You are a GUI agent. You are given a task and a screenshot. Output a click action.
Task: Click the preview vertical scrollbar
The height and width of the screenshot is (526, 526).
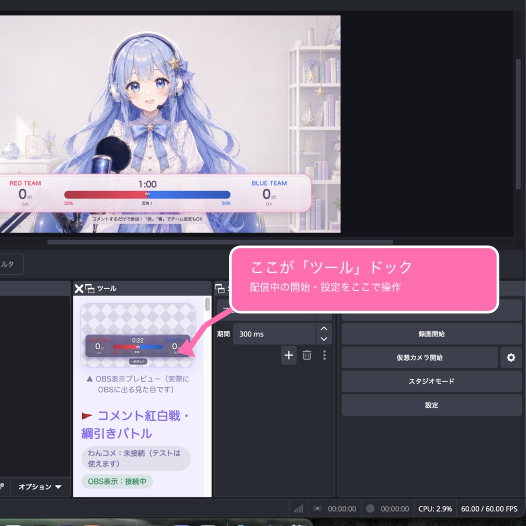pyautogui.click(x=518, y=124)
